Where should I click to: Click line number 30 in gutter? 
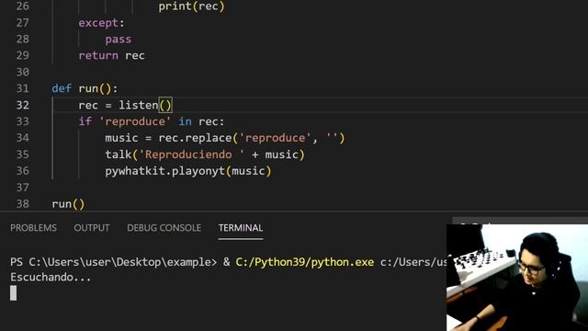[22, 72]
